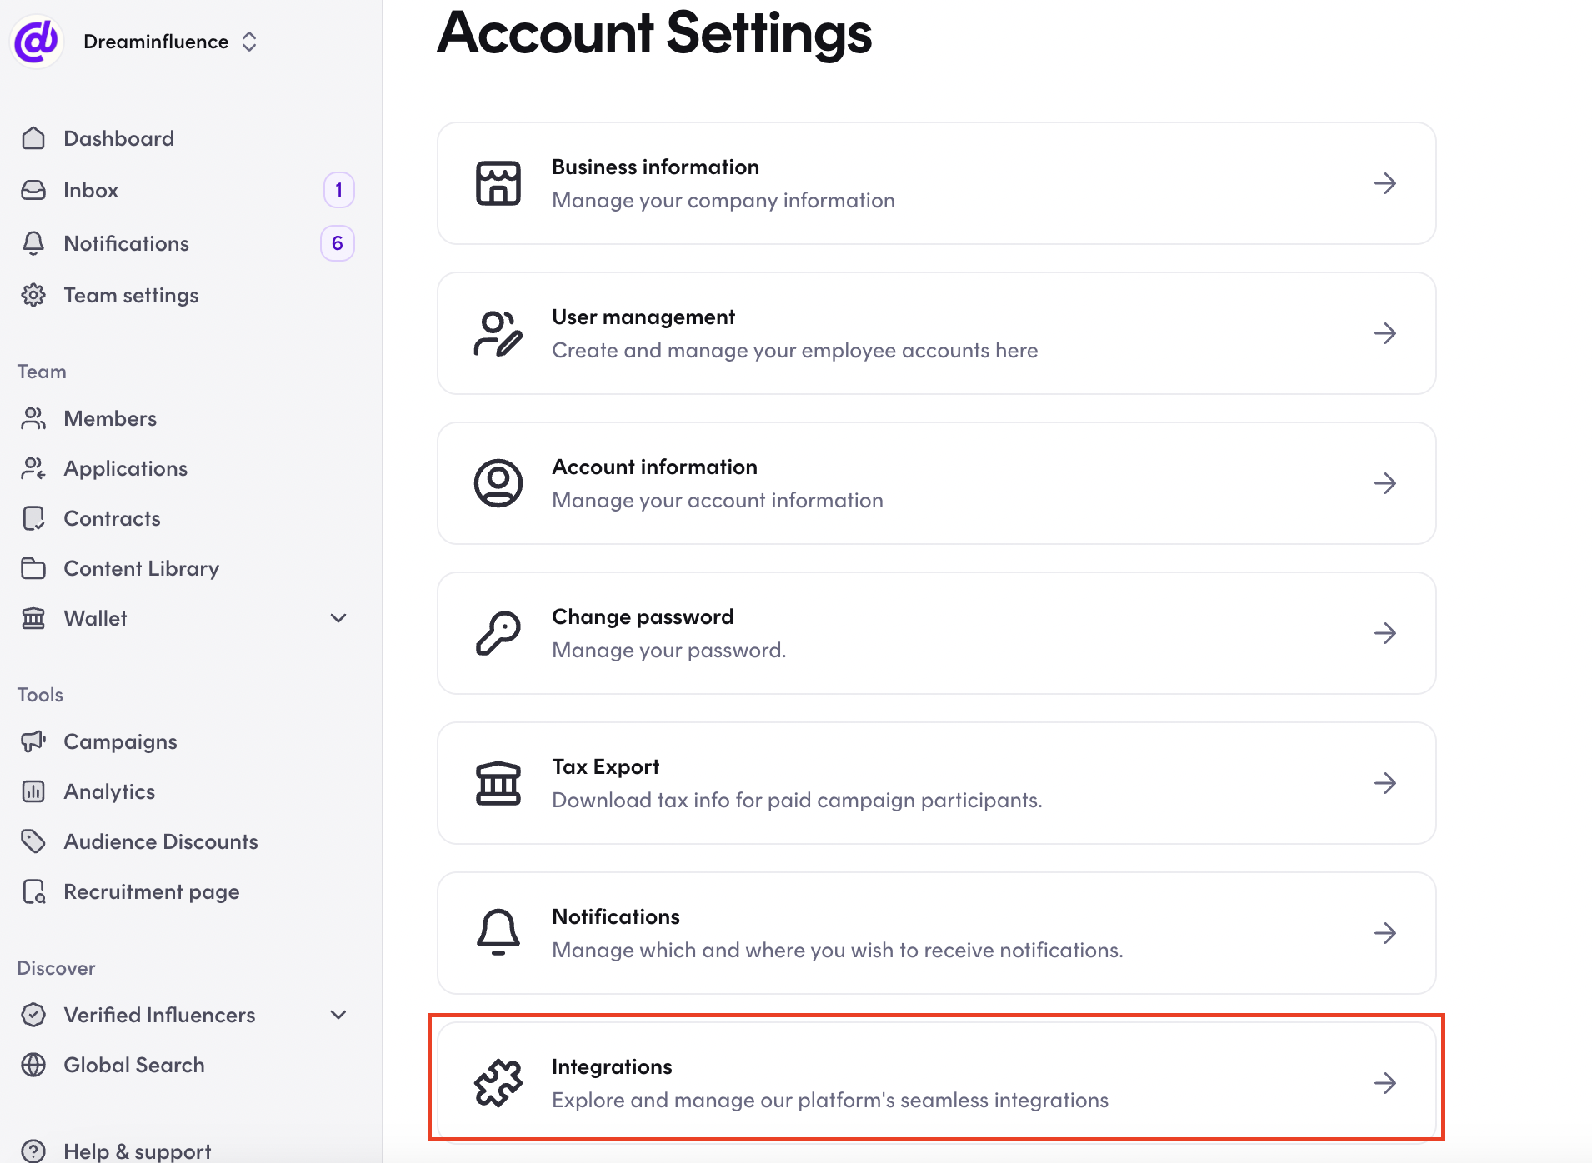The width and height of the screenshot is (1592, 1163).
Task: Click the Verified Influencers badge icon
Action: (33, 1015)
